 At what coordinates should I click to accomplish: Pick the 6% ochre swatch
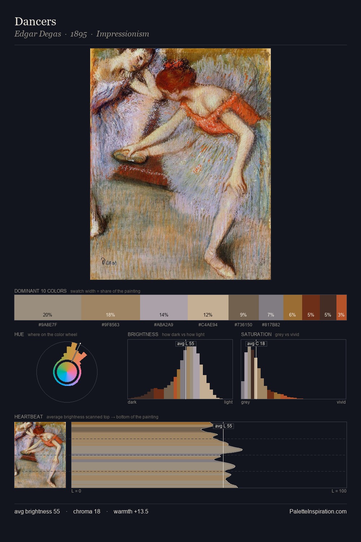coord(293,307)
